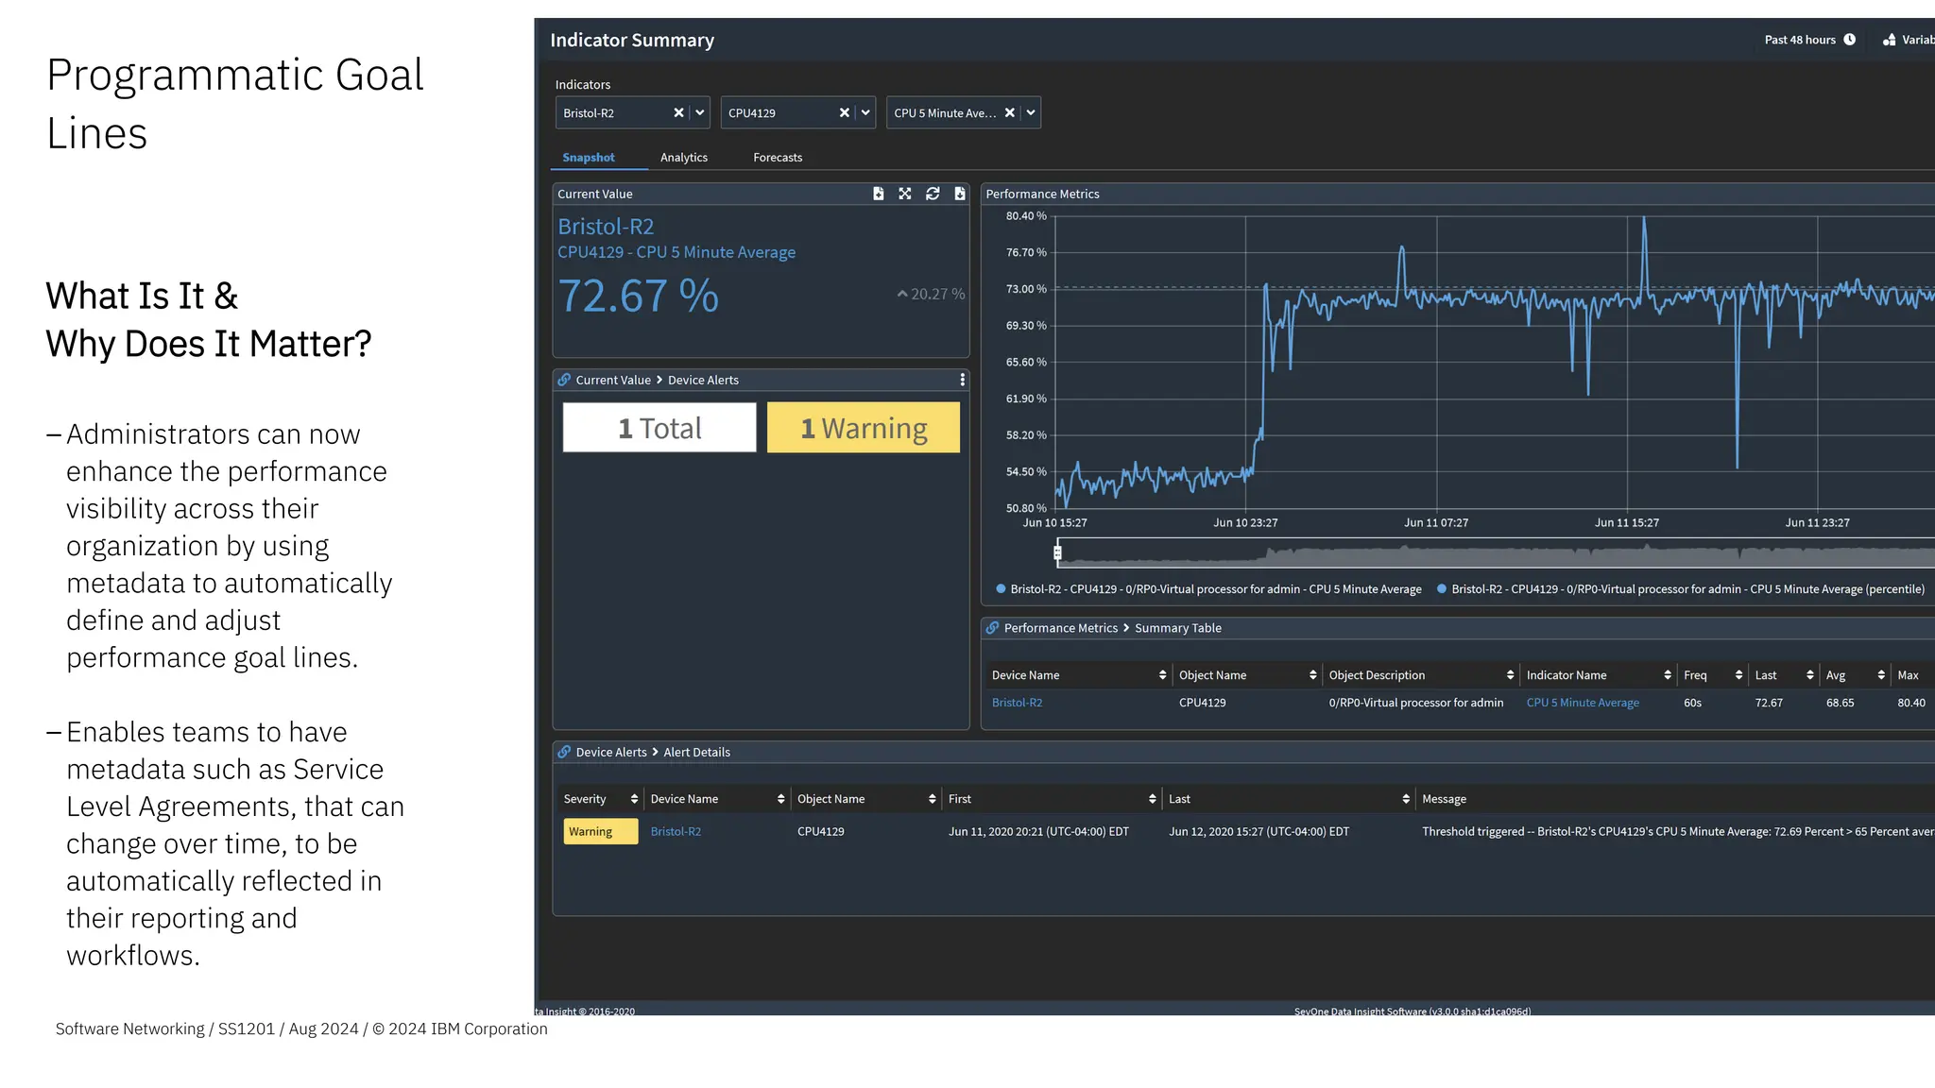Image resolution: width=1935 pixels, height=1088 pixels.
Task: Expand the Current Value widget to fullscreen
Action: click(905, 194)
